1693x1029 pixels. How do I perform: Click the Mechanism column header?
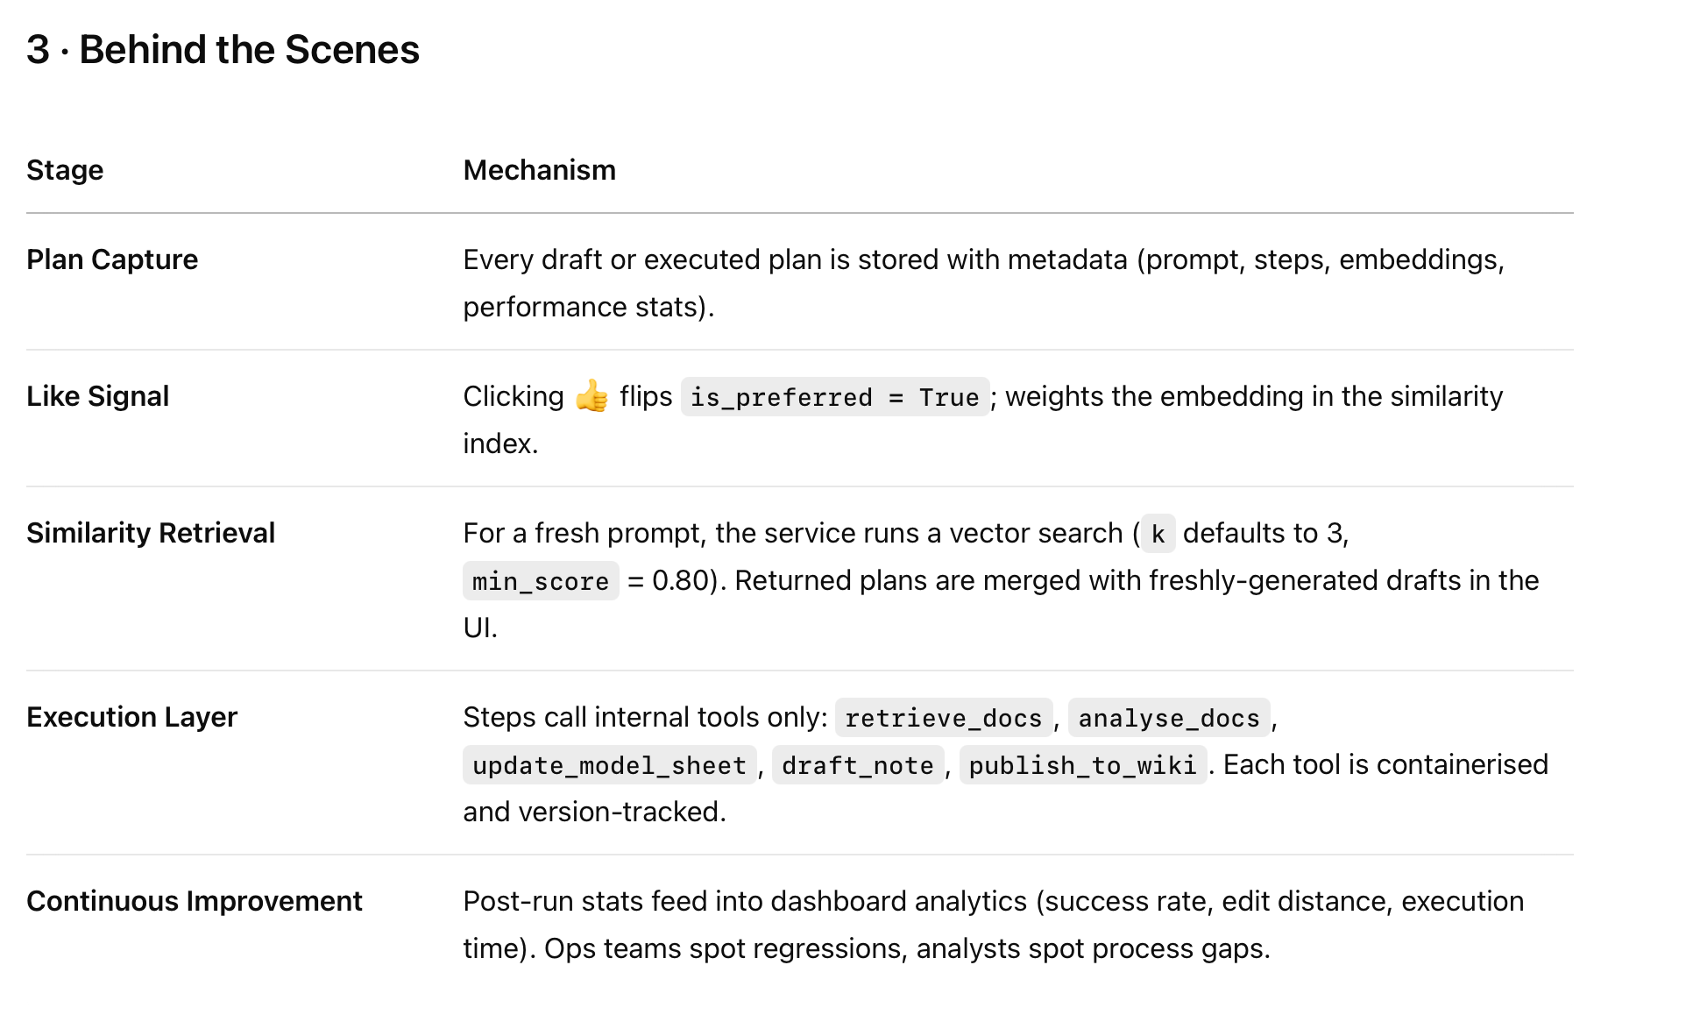click(x=539, y=170)
